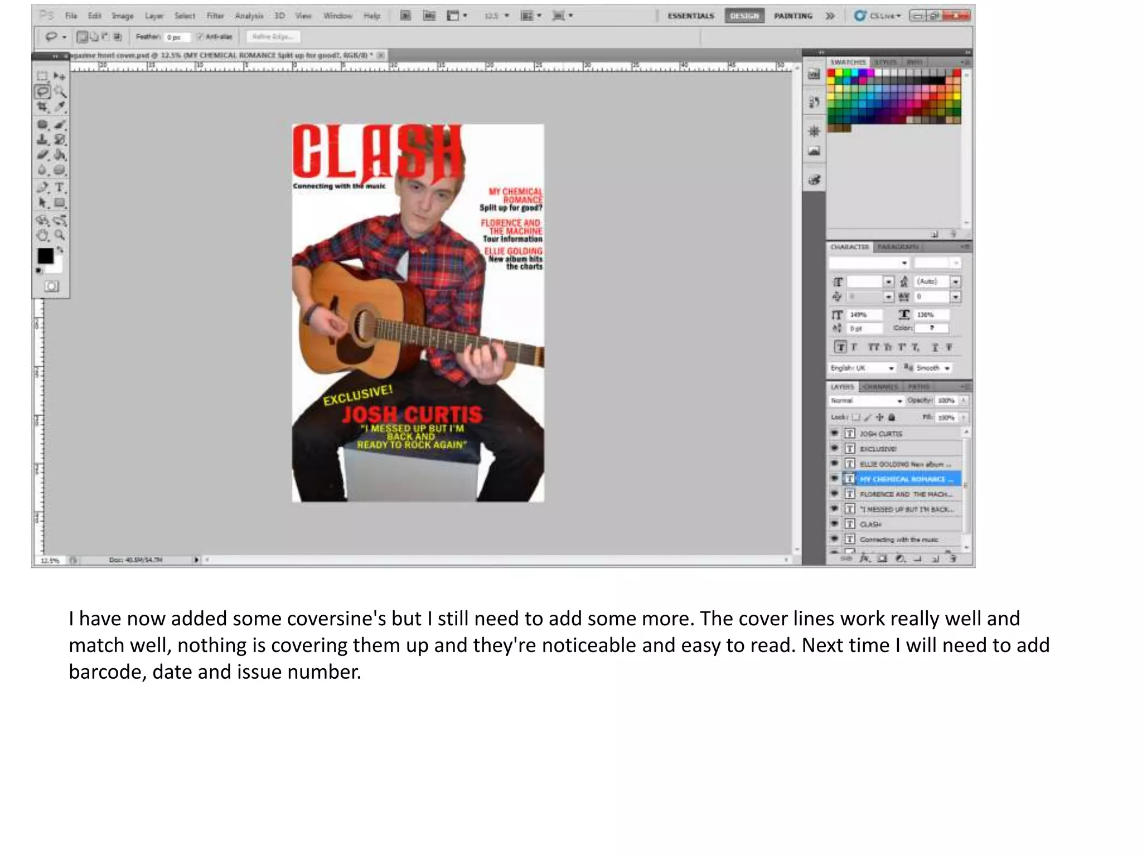This screenshot has height=856, width=1142.
Task: Click the Essentials workspace button
Action: (690, 16)
